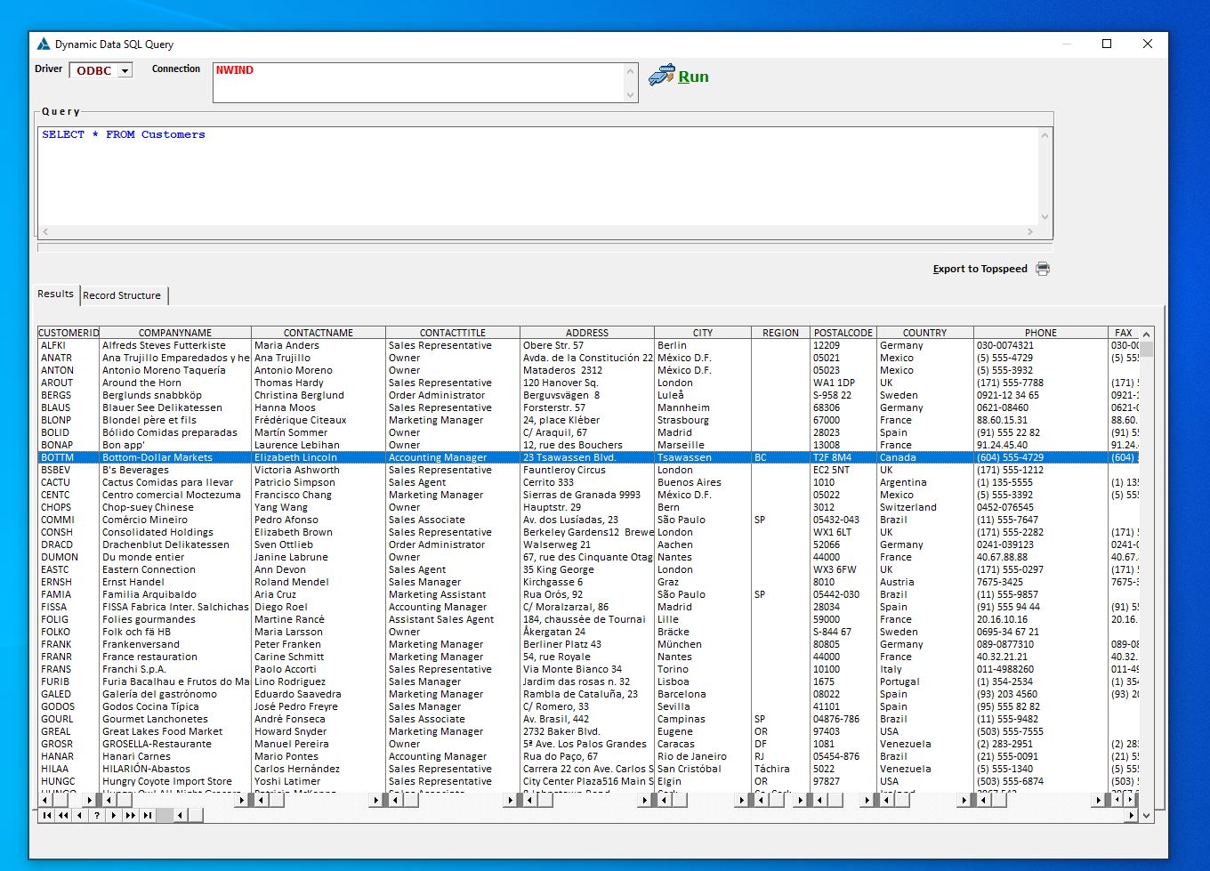Select the Results tab
The height and width of the screenshot is (871, 1210).
pos(55,294)
